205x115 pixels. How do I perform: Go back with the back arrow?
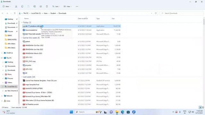pyautogui.click(x=3, y=13)
